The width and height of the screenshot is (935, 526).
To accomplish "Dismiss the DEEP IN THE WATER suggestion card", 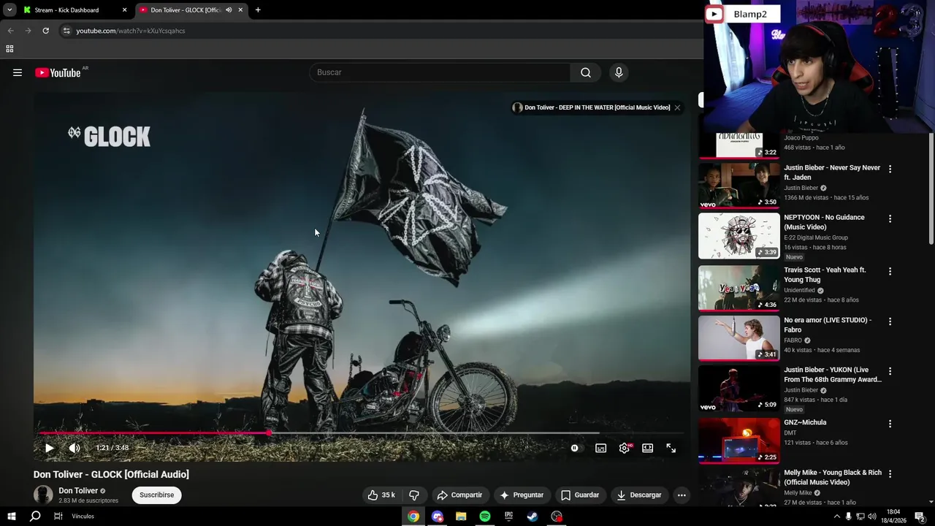I will [677, 107].
